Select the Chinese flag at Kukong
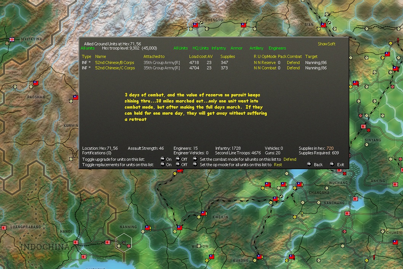 pyautogui.click(x=259, y=257)
